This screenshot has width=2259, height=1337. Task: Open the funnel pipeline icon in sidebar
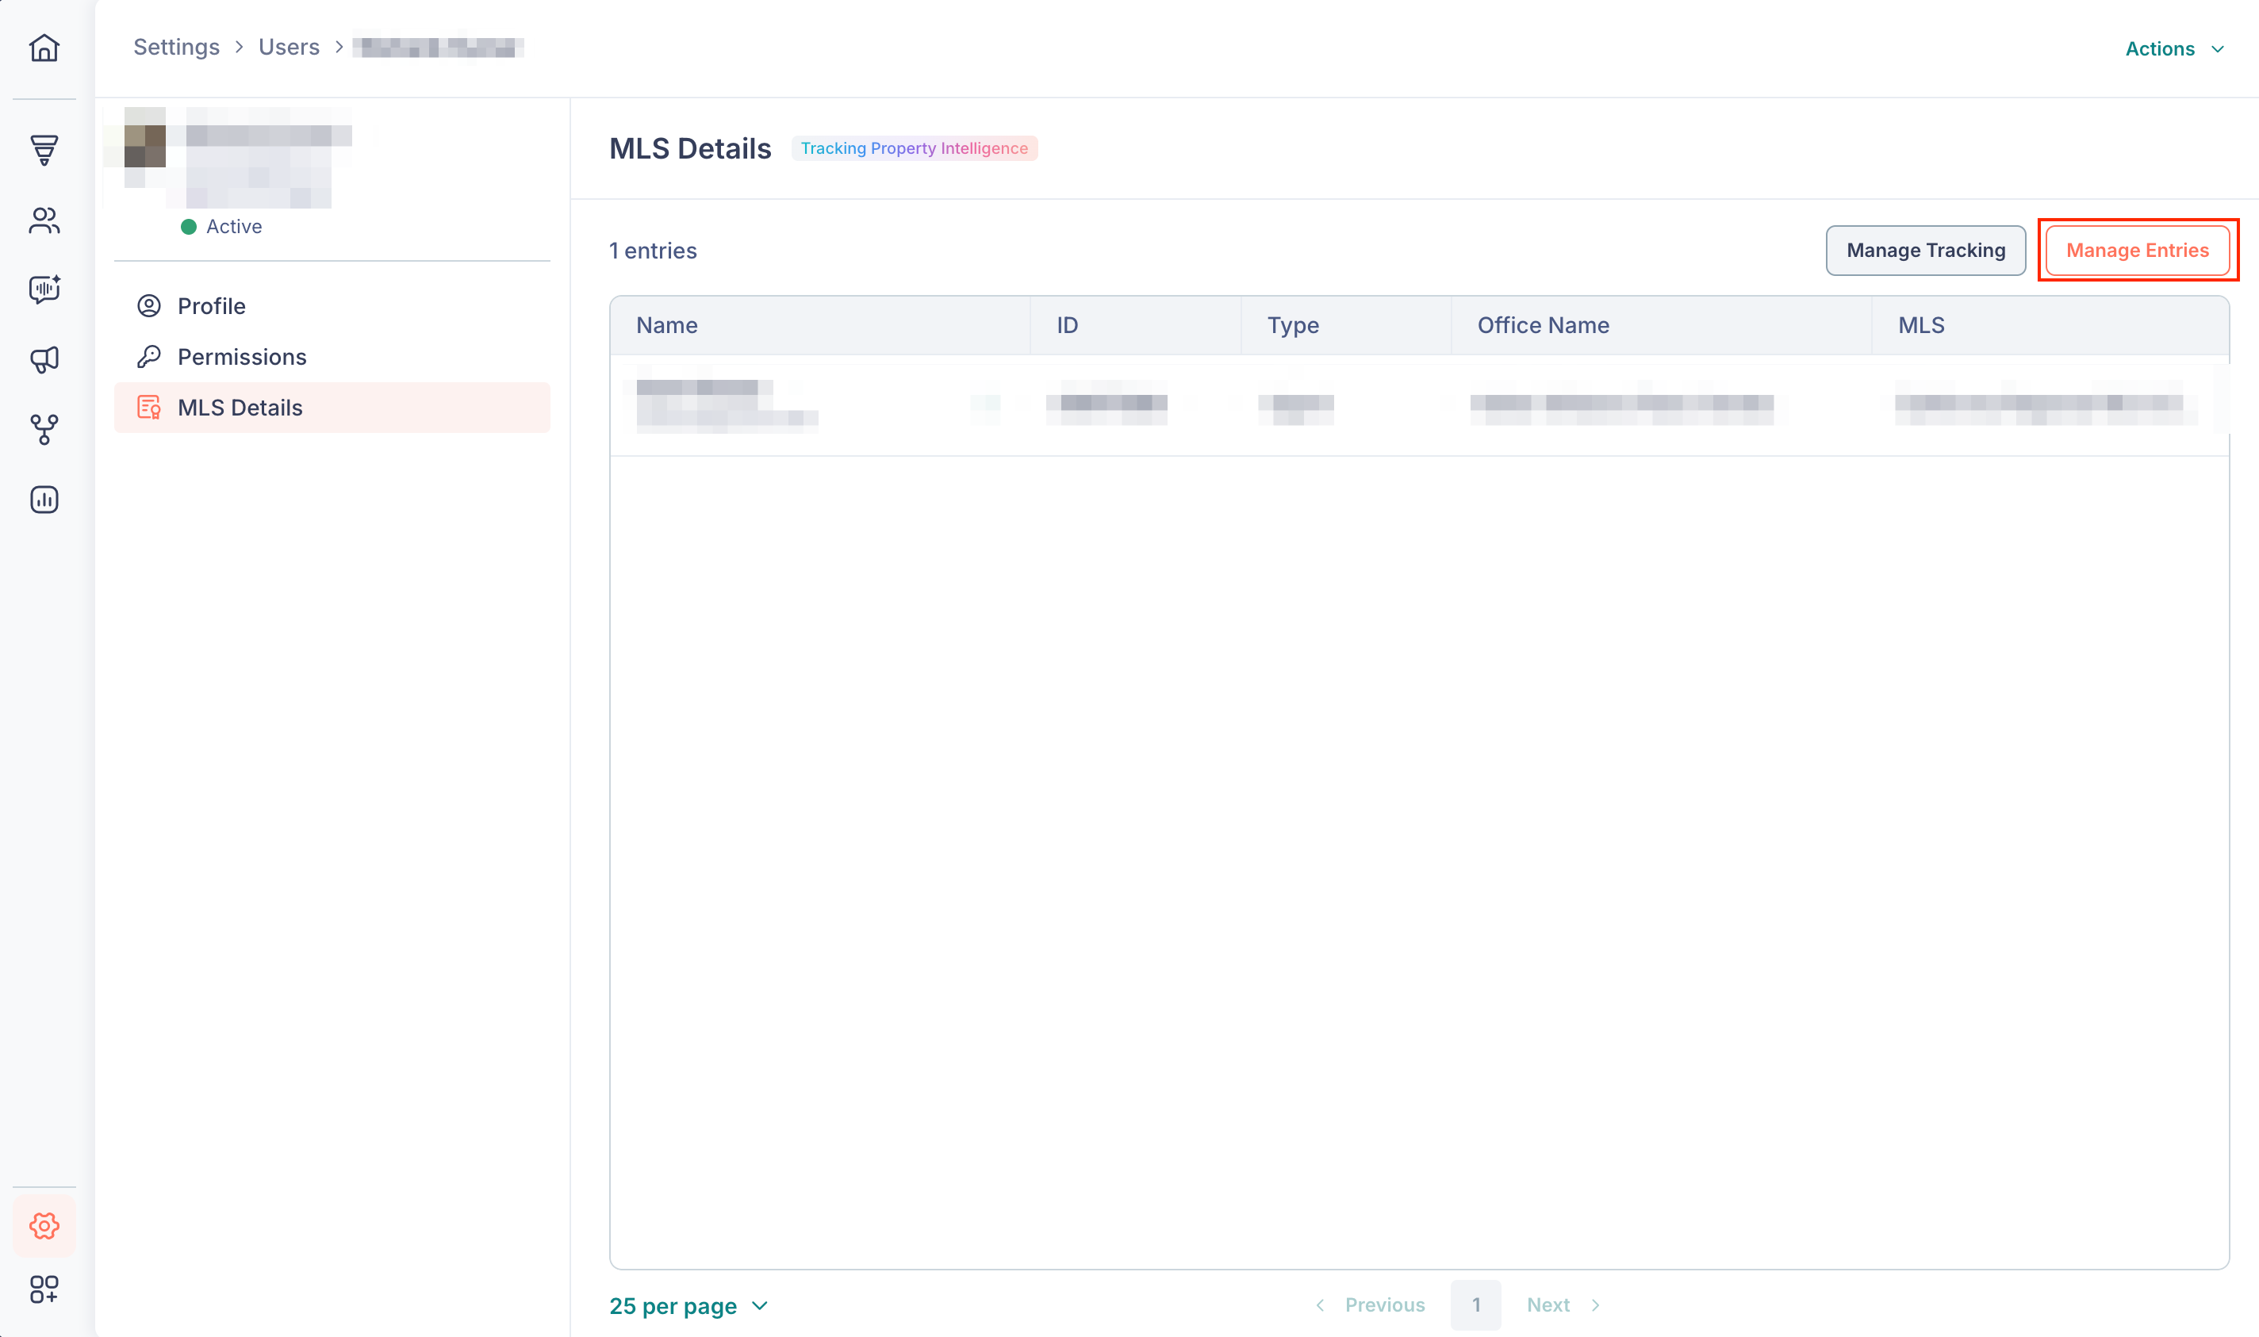tap(44, 151)
